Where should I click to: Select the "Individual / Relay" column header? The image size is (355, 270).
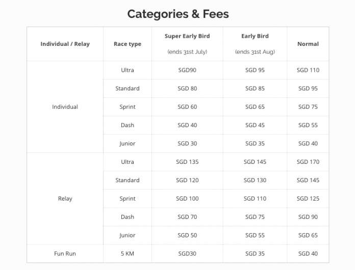[65, 44]
